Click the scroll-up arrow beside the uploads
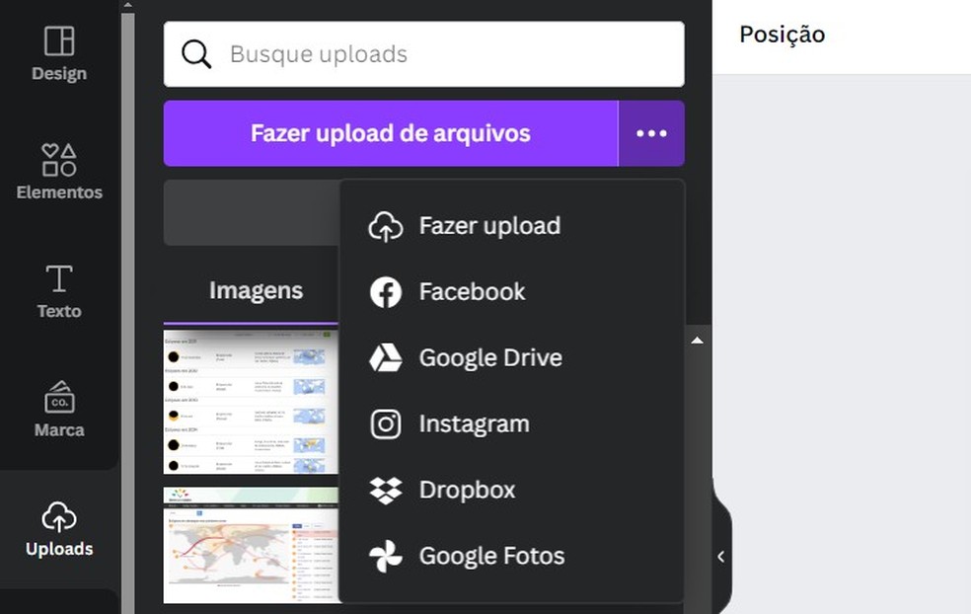The image size is (971, 614). pos(697,341)
